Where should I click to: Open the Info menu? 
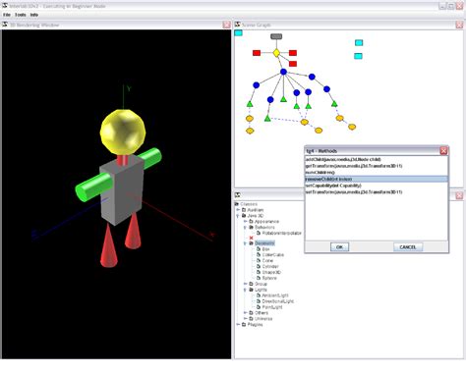coord(34,15)
